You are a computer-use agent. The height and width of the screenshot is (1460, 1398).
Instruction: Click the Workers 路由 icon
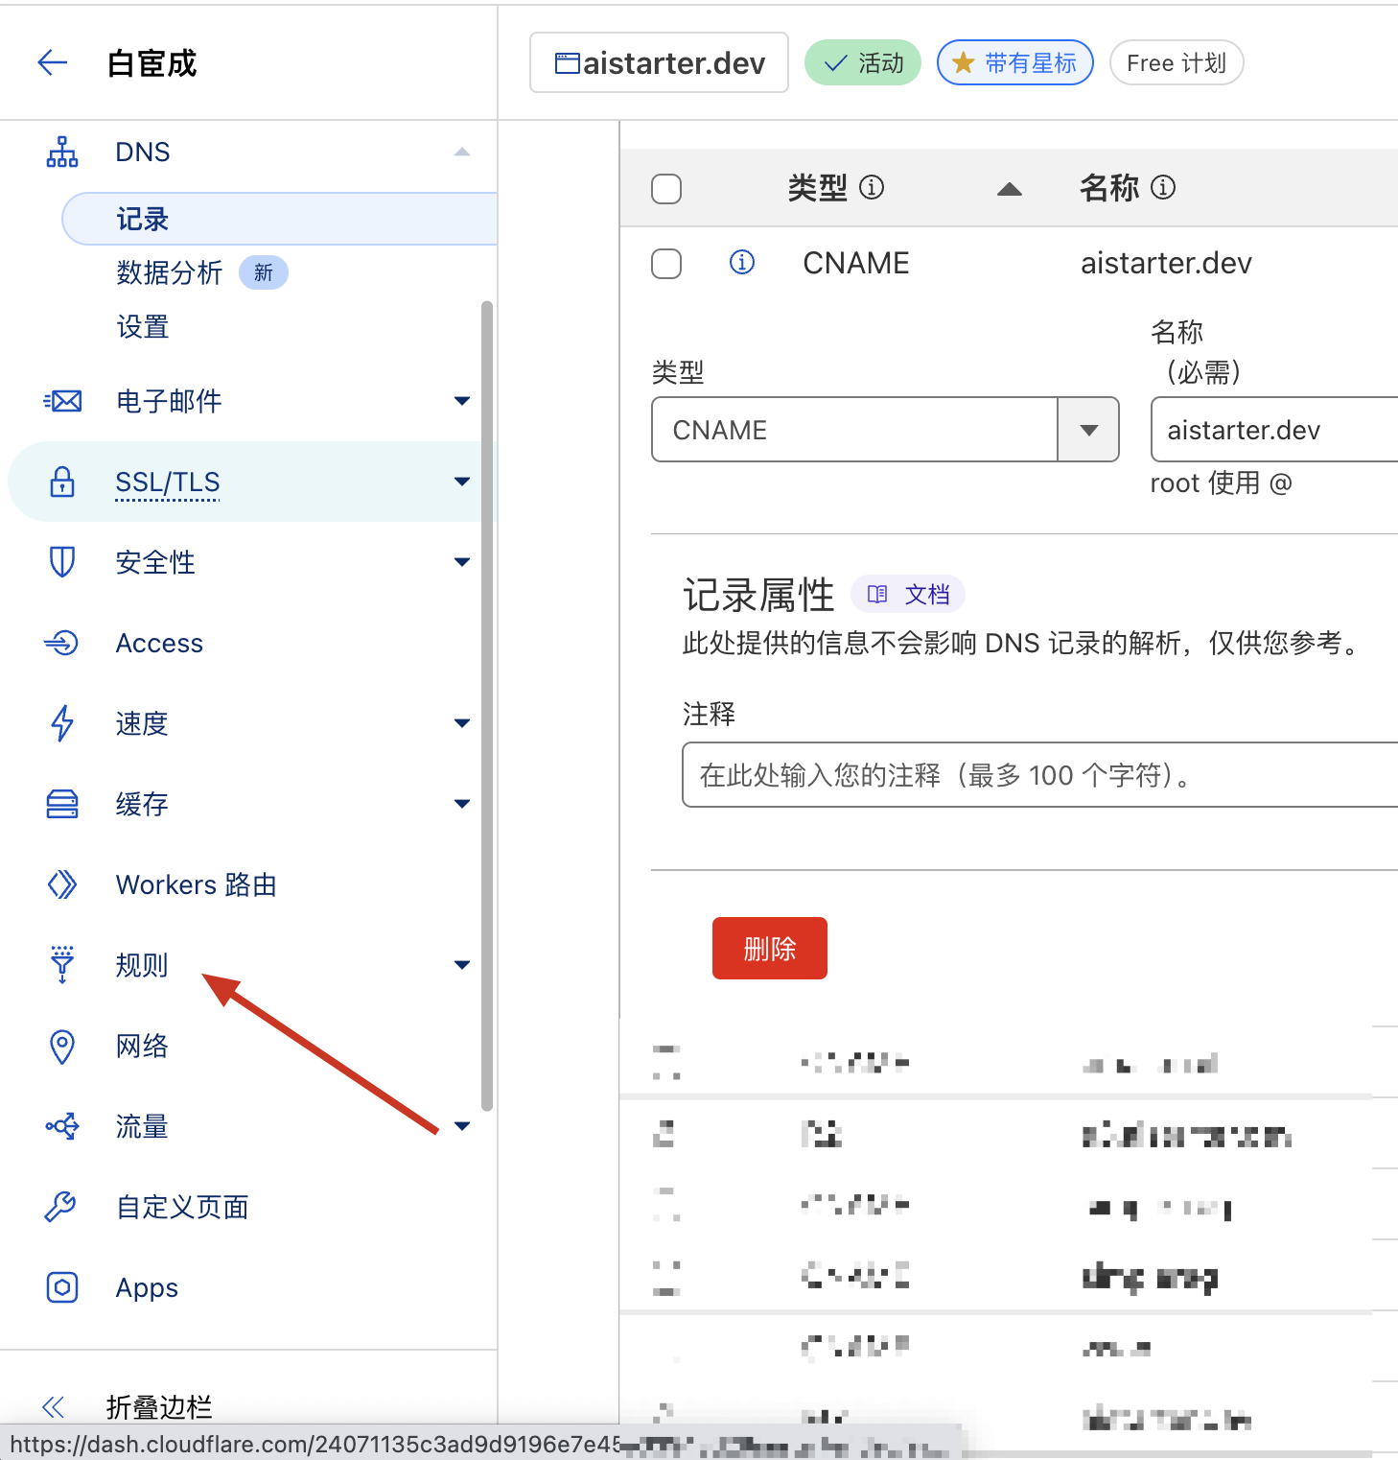61,884
